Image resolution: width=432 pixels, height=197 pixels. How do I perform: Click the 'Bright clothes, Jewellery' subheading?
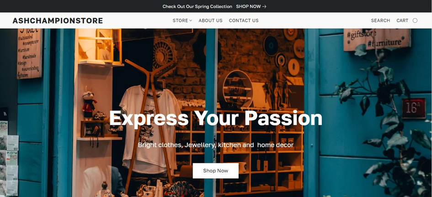coord(216,145)
